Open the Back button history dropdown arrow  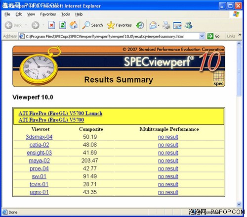pos(26,25)
